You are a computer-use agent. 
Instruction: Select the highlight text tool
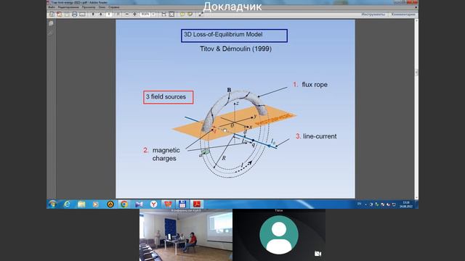[x=190, y=14]
